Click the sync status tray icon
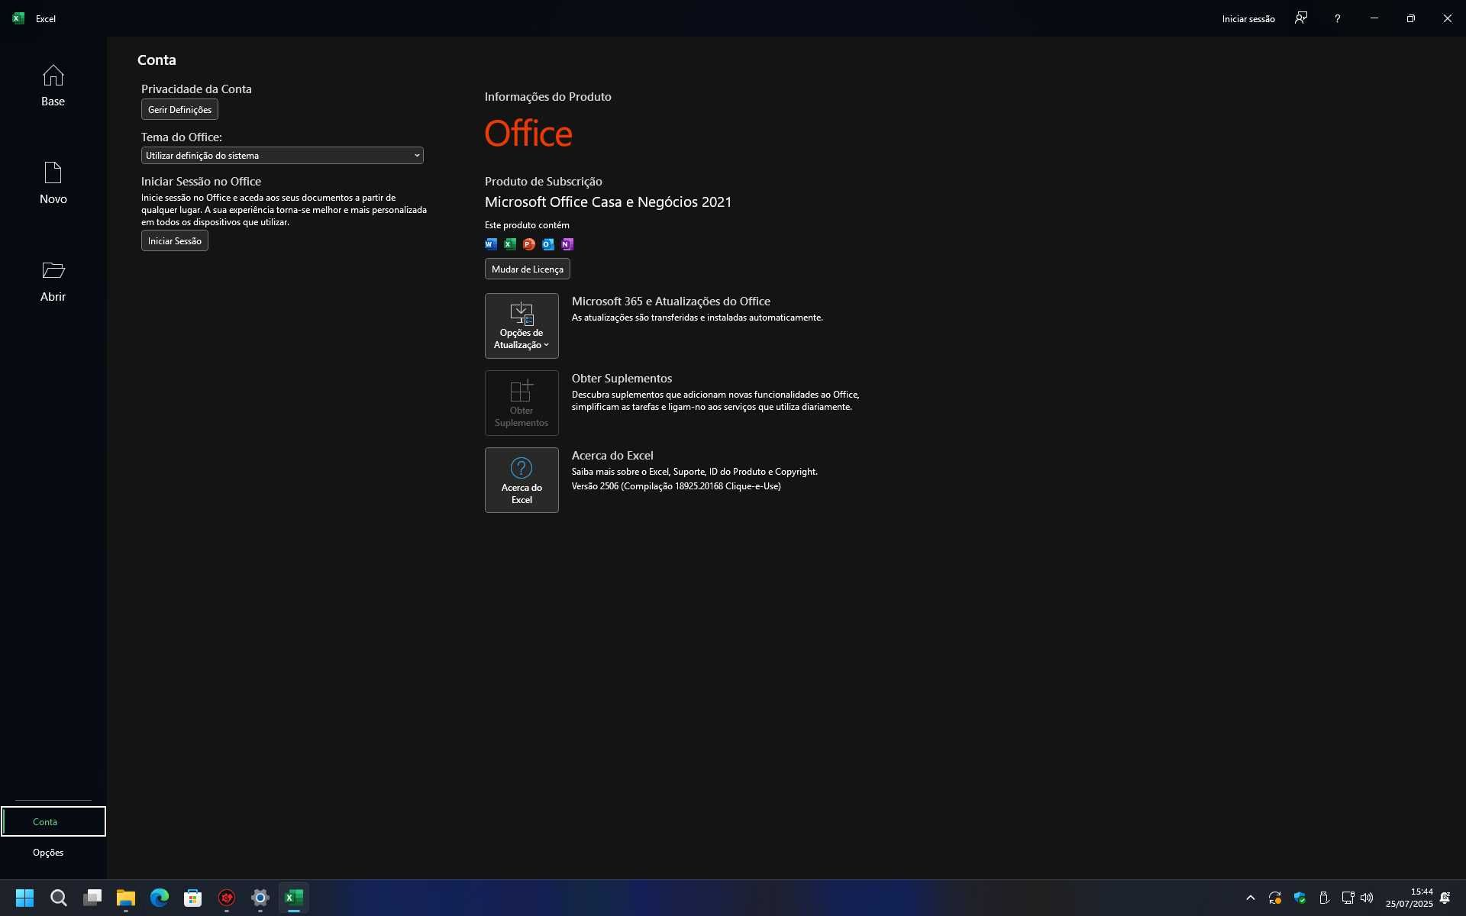 click(1275, 898)
